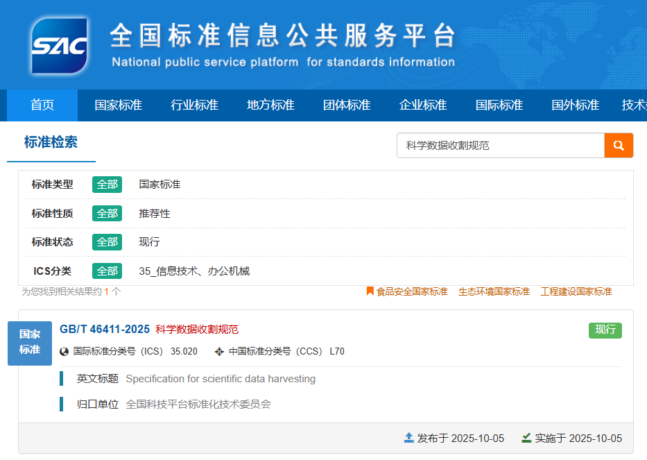
Task: Choose 35_信息技术、办公机械 ICS category
Action: coord(193,271)
